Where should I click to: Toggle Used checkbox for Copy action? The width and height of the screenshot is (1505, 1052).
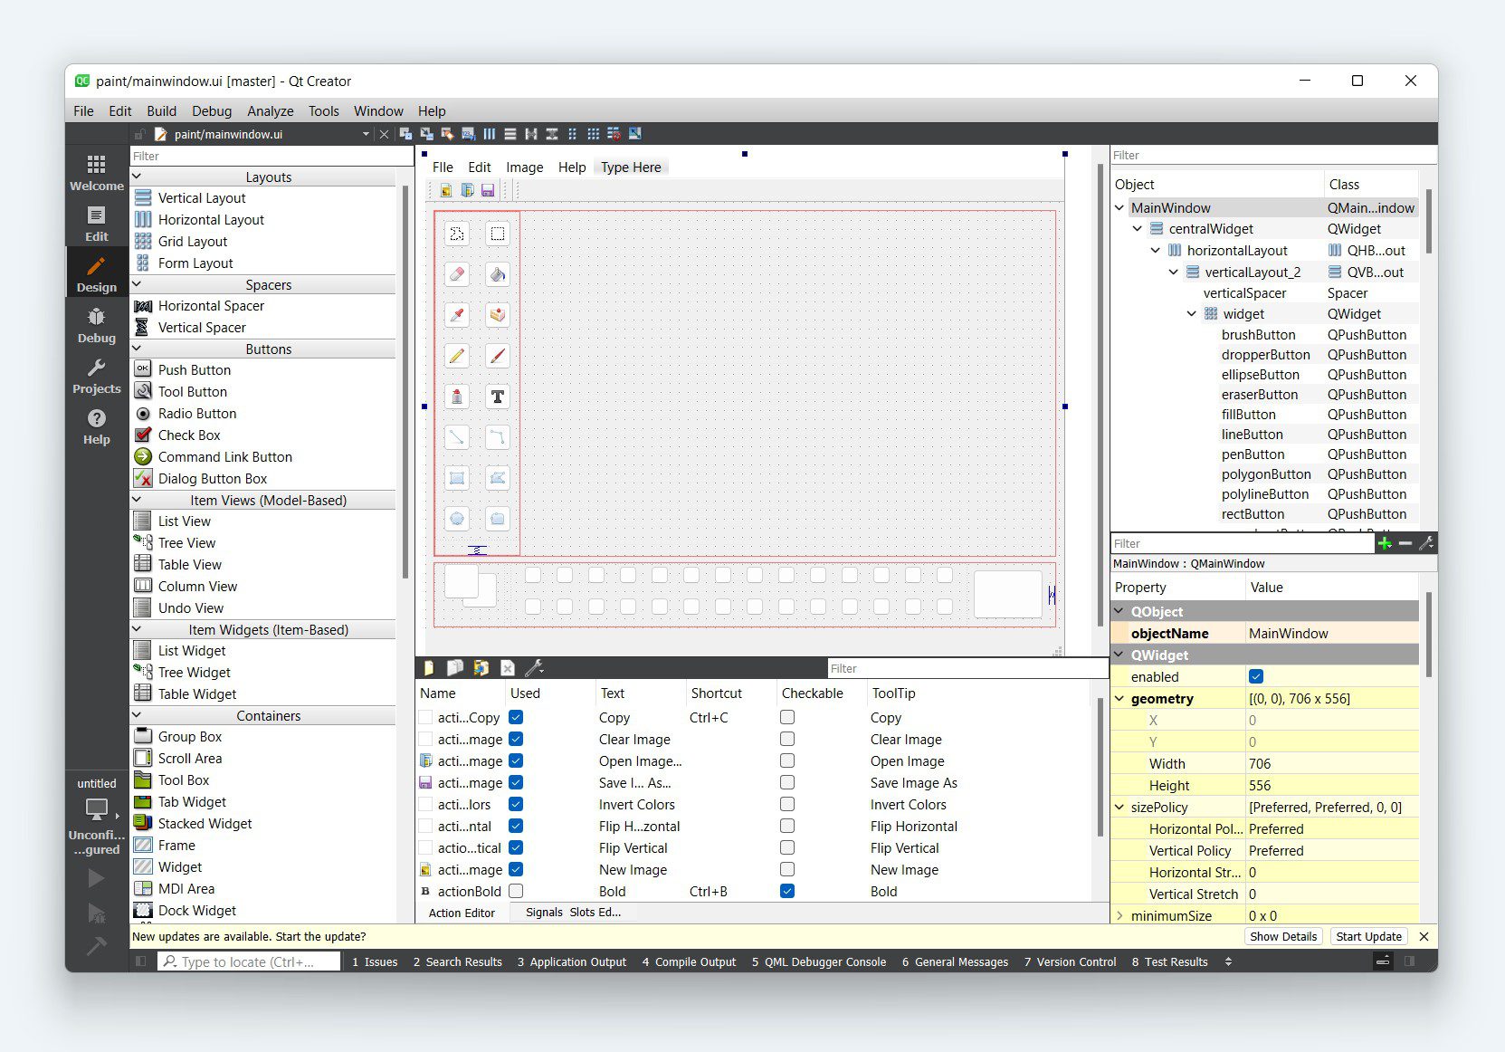coord(516,717)
